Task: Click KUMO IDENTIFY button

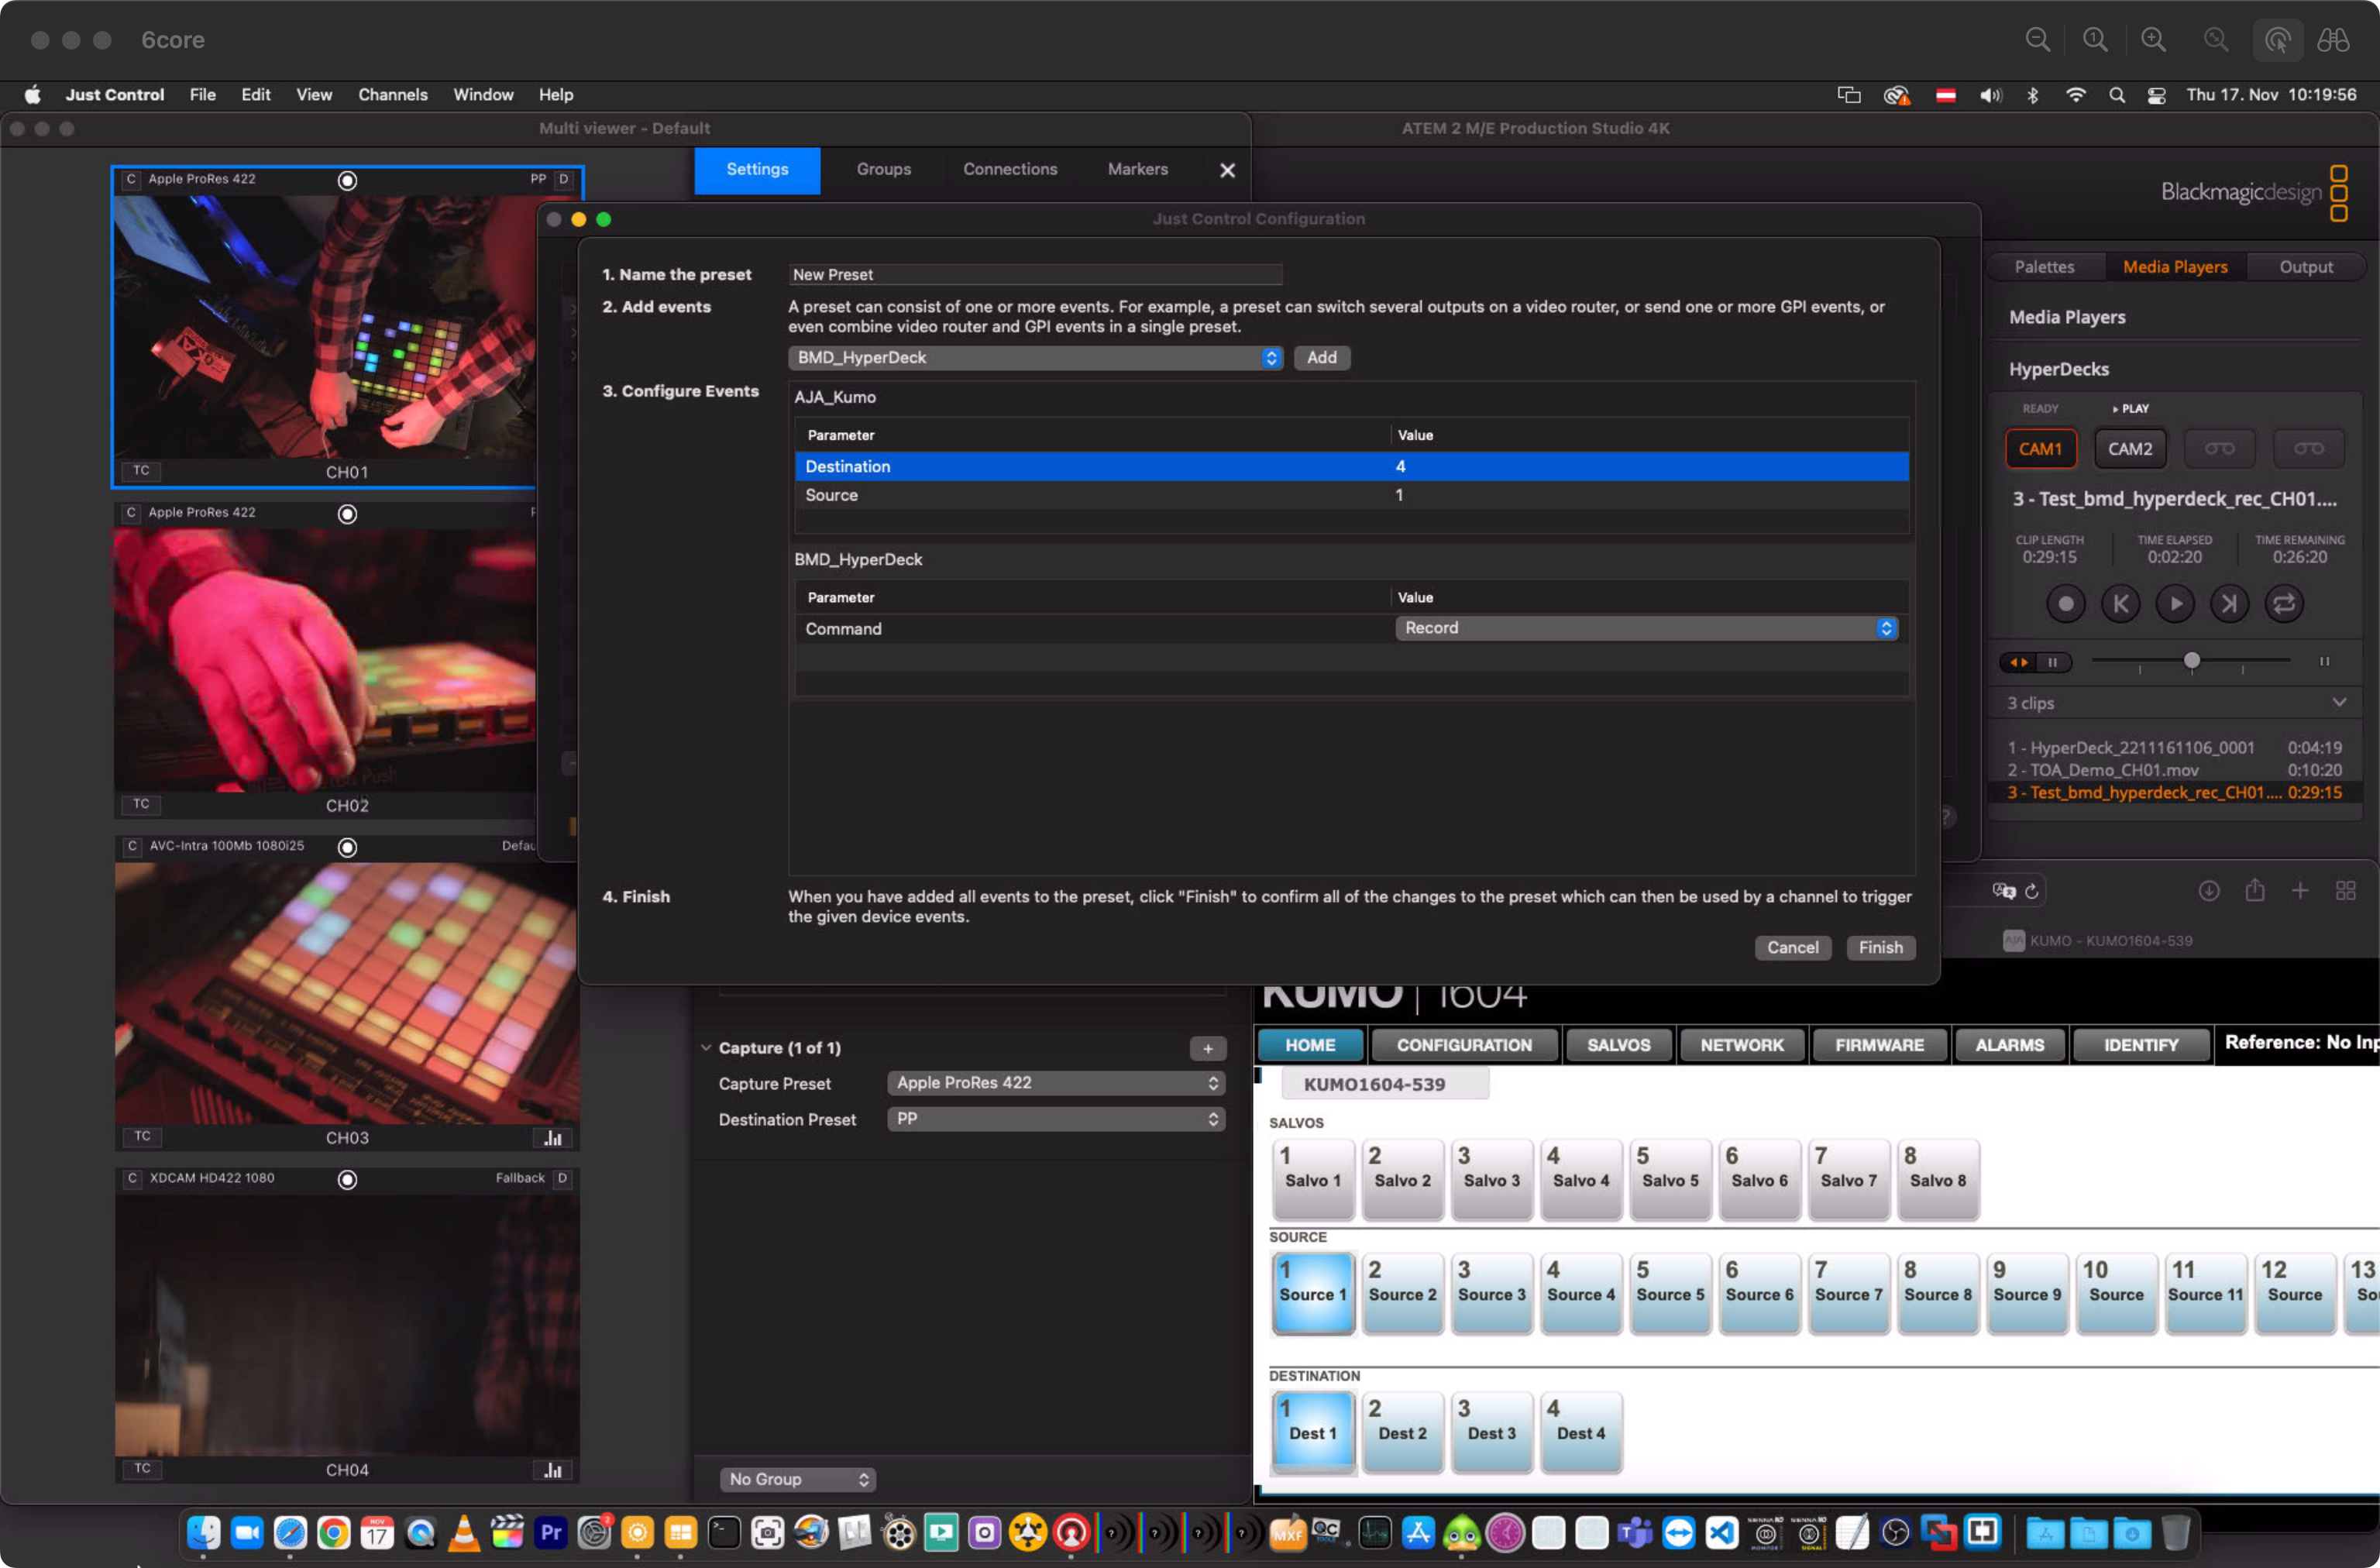Action: pos(2141,1045)
